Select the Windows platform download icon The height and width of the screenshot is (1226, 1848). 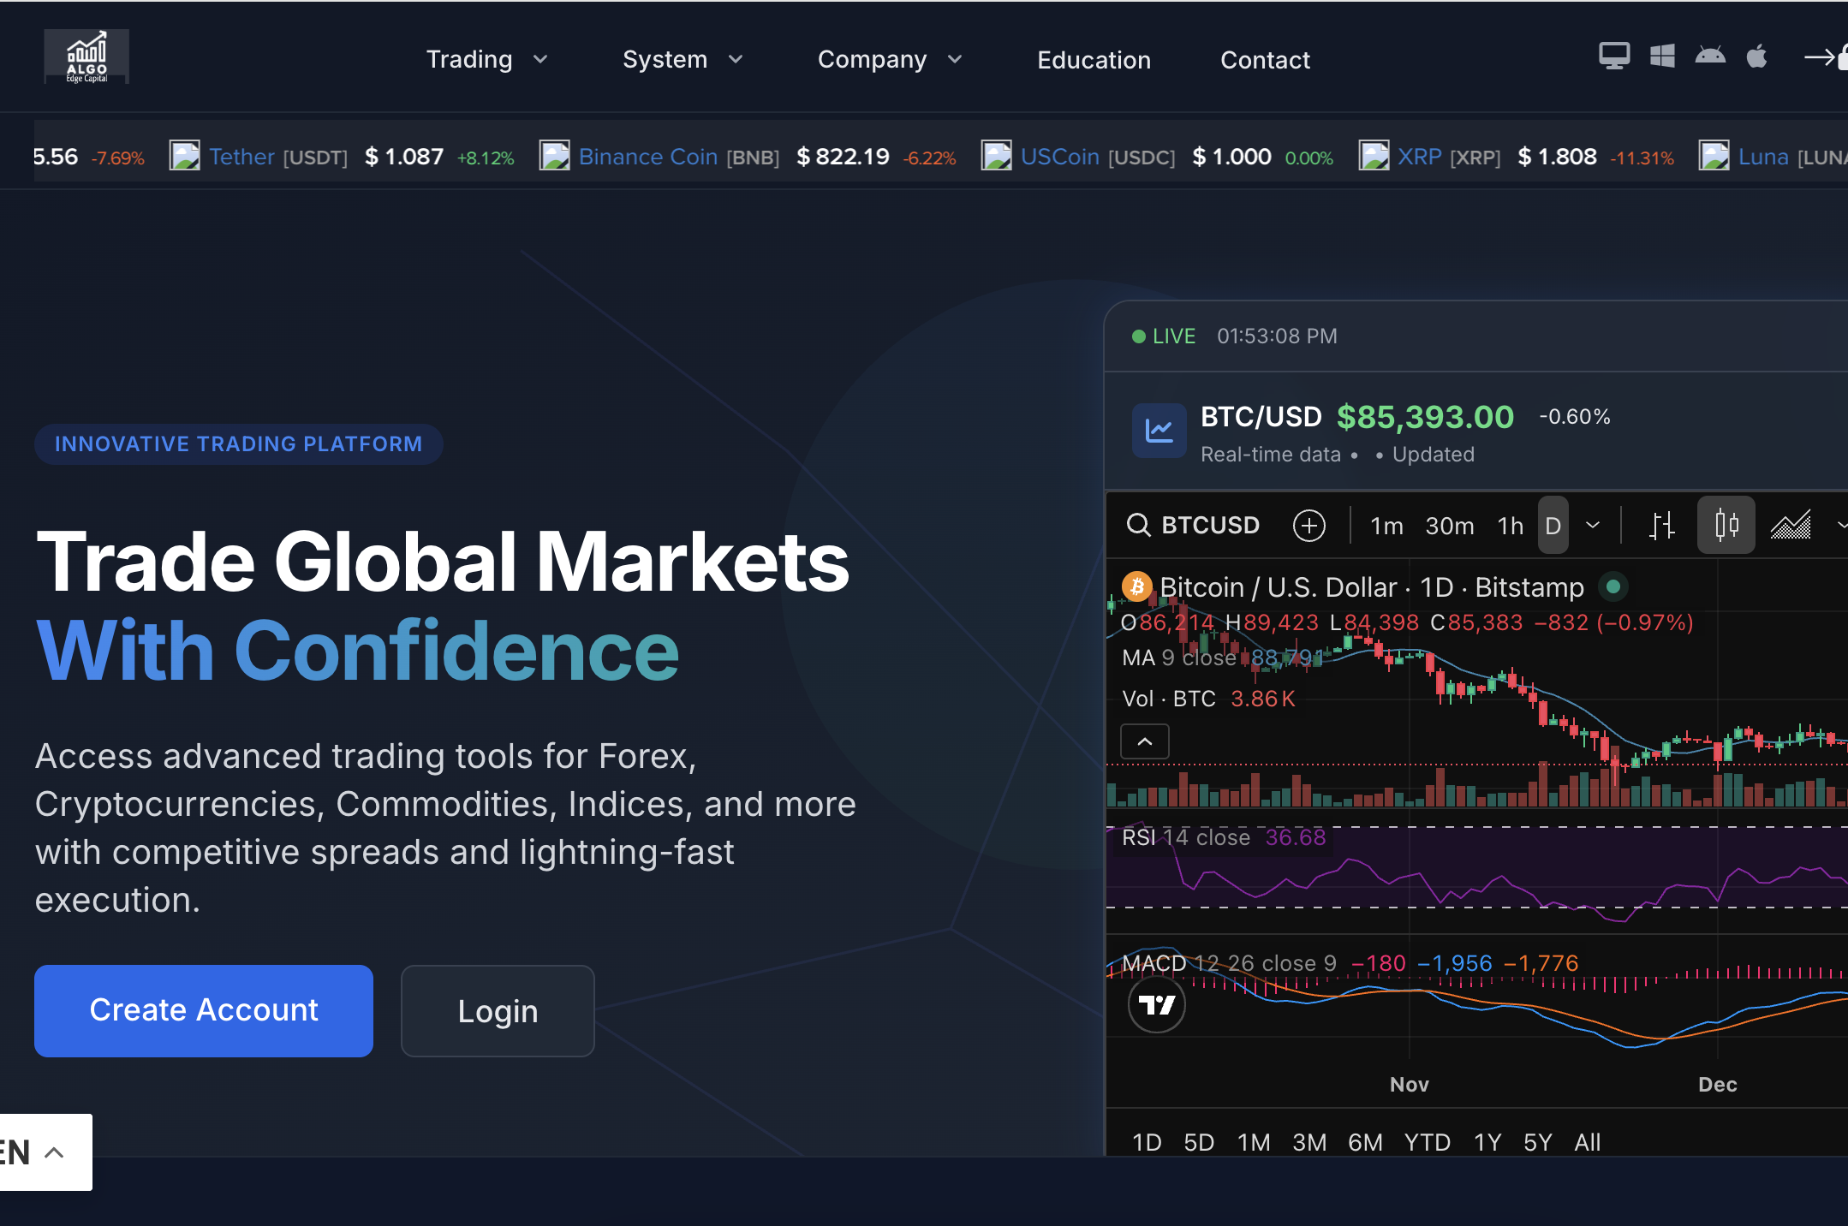point(1662,54)
